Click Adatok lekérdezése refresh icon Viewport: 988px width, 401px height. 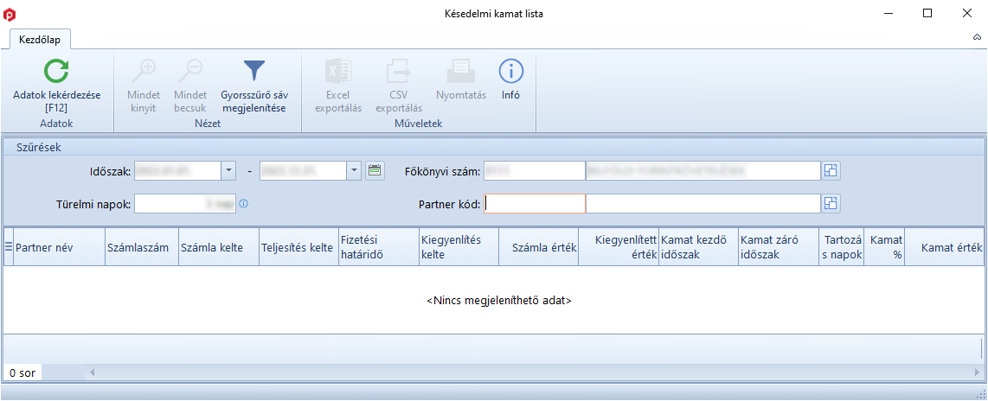pyautogui.click(x=57, y=72)
